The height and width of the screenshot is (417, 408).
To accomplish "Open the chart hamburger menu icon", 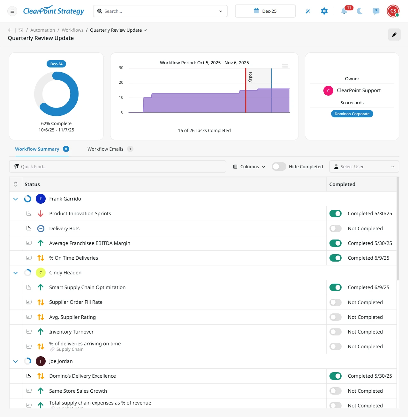I will pos(285,66).
